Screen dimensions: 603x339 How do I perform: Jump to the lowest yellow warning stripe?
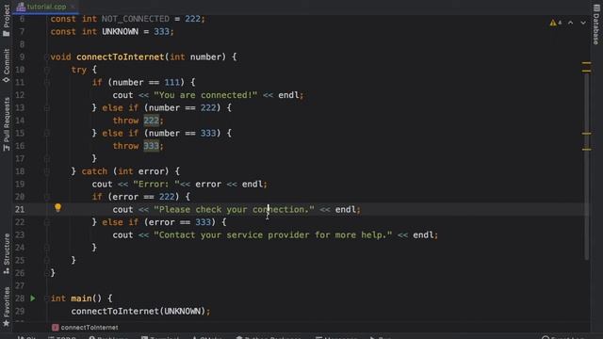click(586, 149)
